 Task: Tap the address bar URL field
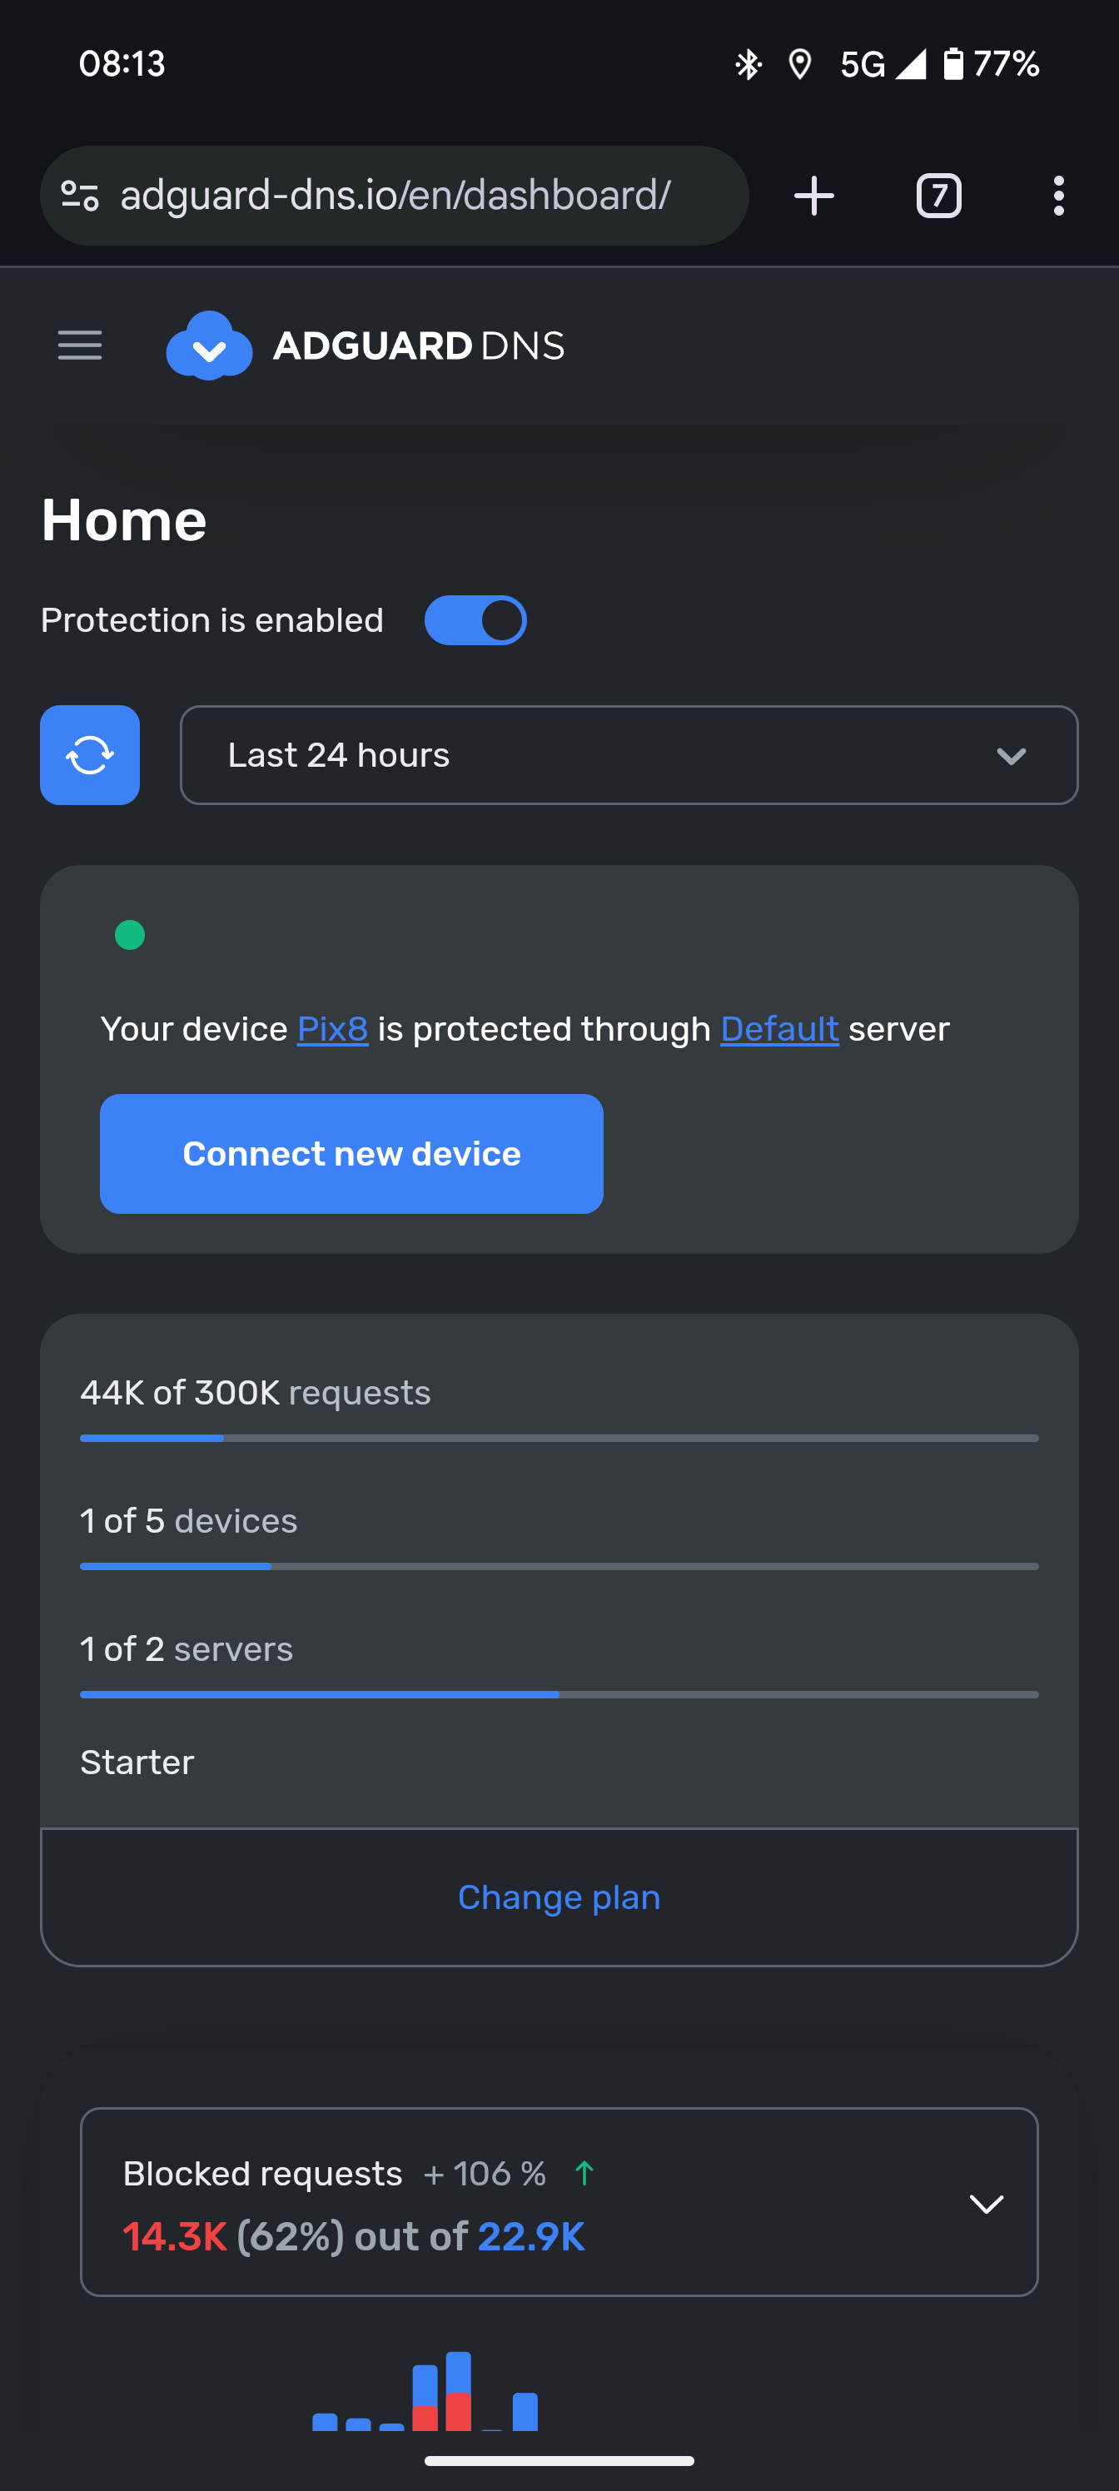pos(406,196)
